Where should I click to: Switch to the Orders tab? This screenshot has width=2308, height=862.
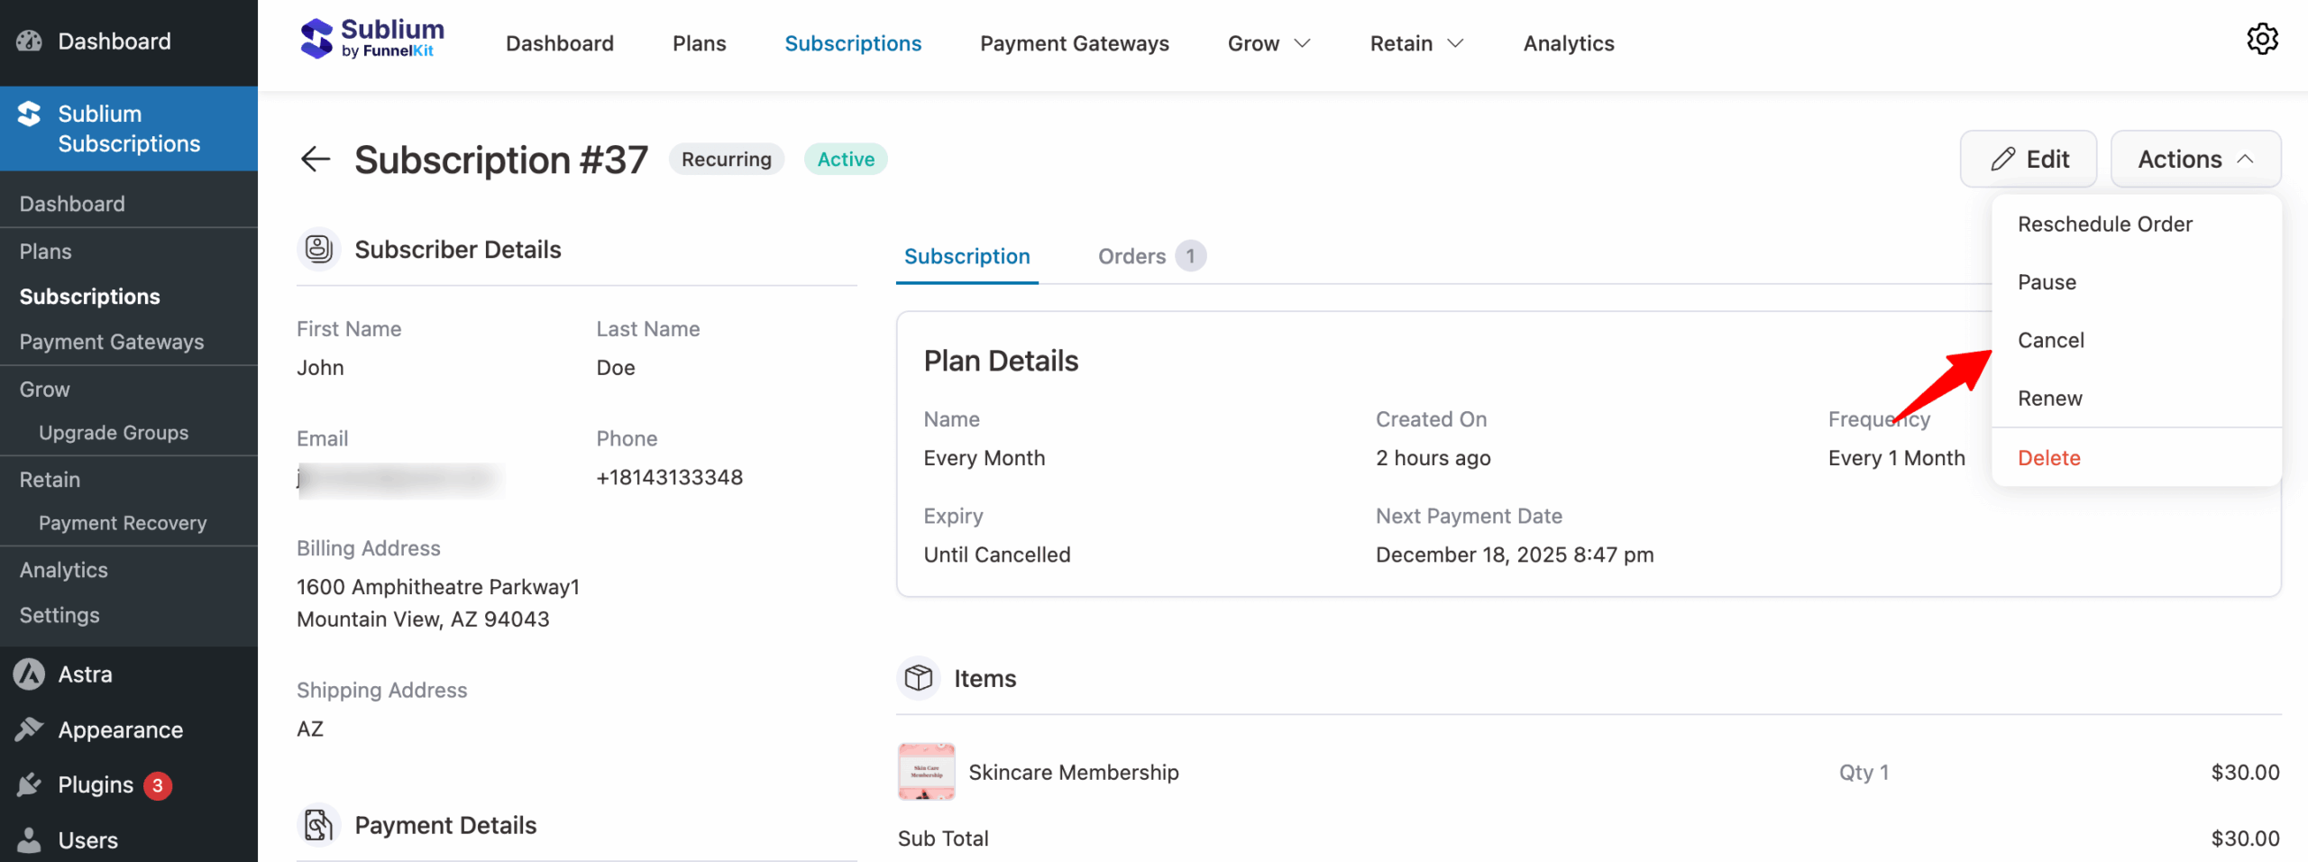1131,256
